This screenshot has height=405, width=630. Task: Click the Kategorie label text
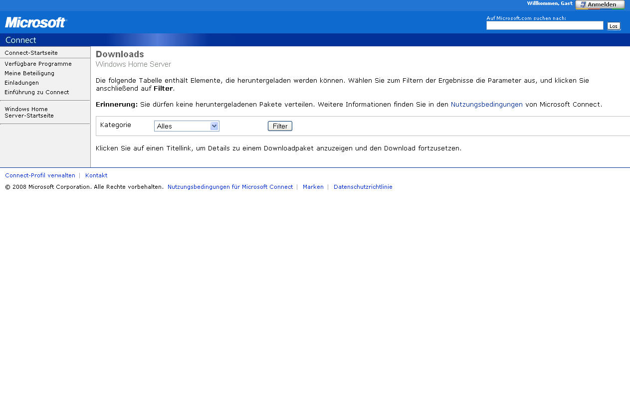point(116,125)
